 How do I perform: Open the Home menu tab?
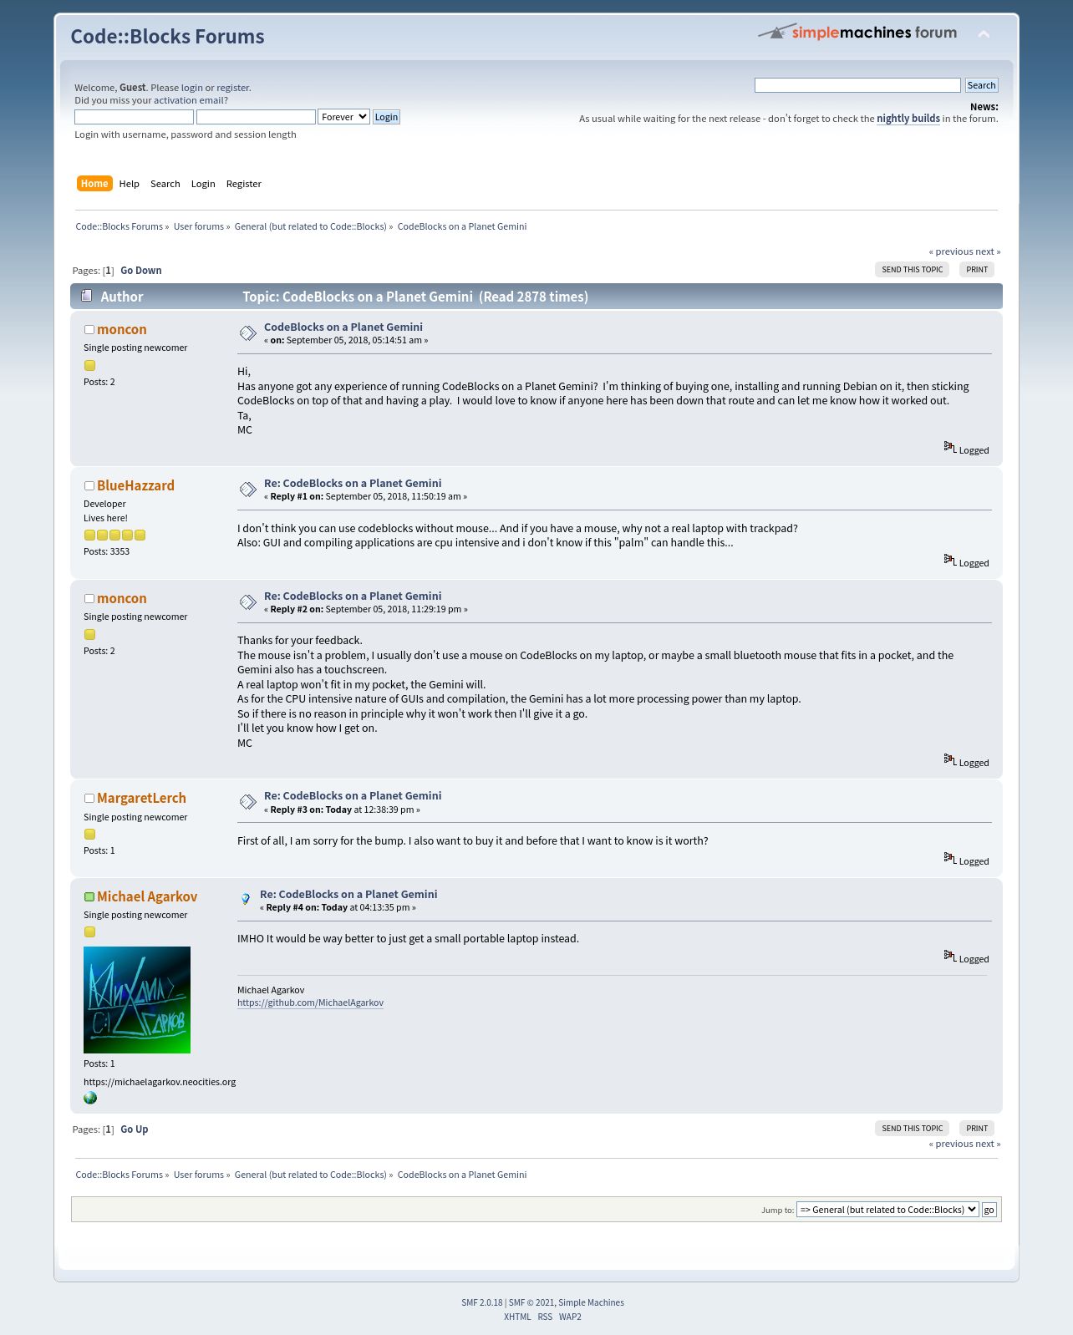(94, 184)
